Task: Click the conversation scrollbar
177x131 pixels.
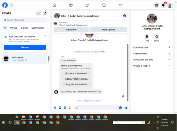Action: click(x=127, y=72)
